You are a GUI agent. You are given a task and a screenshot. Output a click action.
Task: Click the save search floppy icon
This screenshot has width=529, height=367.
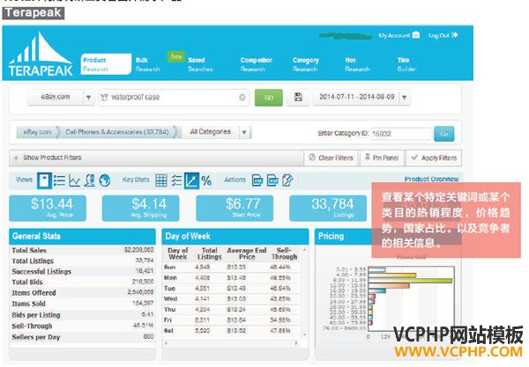coord(298,98)
